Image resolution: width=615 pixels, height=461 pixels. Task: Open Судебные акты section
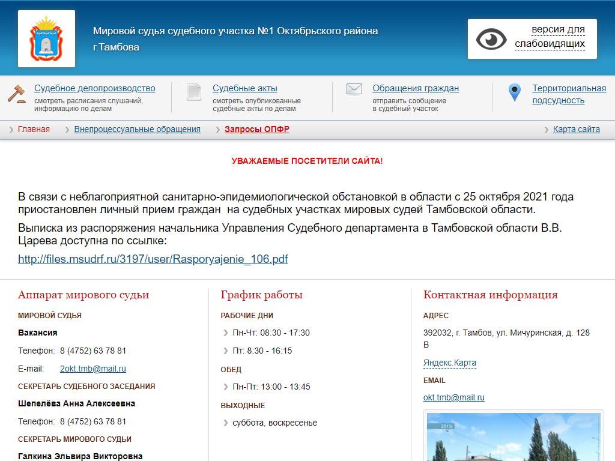244,88
